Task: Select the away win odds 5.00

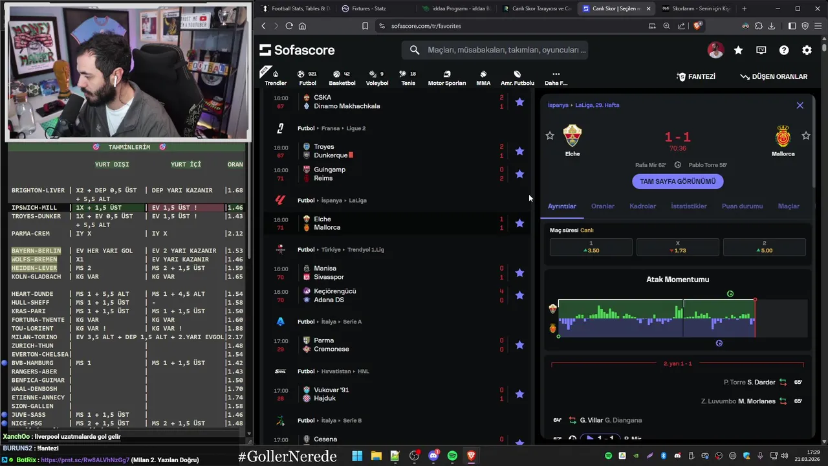Action: point(765,247)
